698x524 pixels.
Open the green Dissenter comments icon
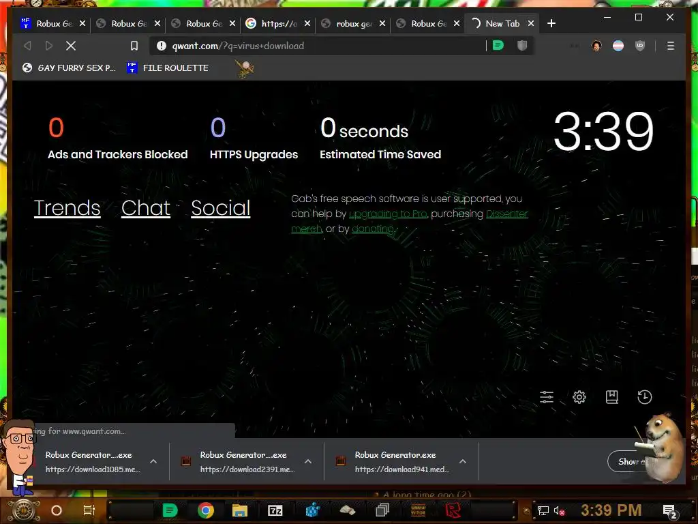(x=498, y=46)
